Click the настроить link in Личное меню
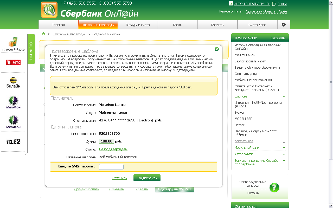333x208 pixels. click(x=278, y=38)
